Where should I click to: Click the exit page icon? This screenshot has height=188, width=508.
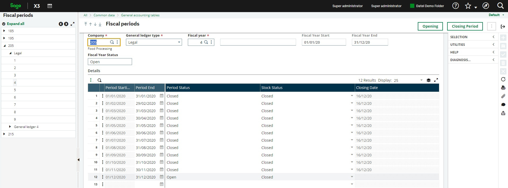[x=503, y=26]
